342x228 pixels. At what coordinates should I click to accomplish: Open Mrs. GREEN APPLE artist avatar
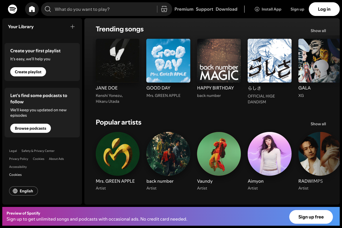click(118, 154)
